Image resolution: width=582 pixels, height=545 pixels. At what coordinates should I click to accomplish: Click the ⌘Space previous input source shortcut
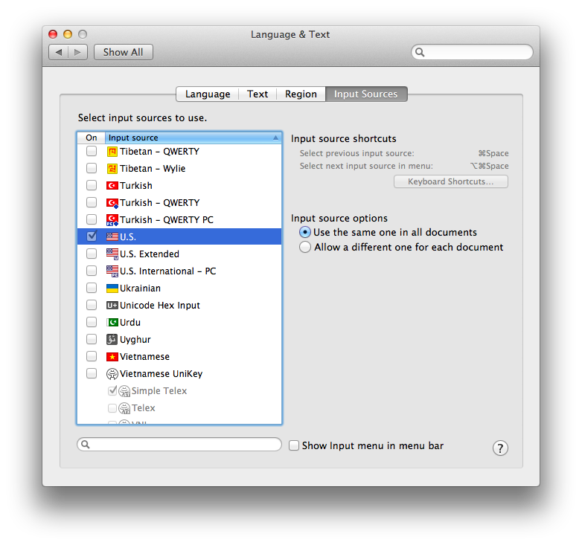(493, 153)
